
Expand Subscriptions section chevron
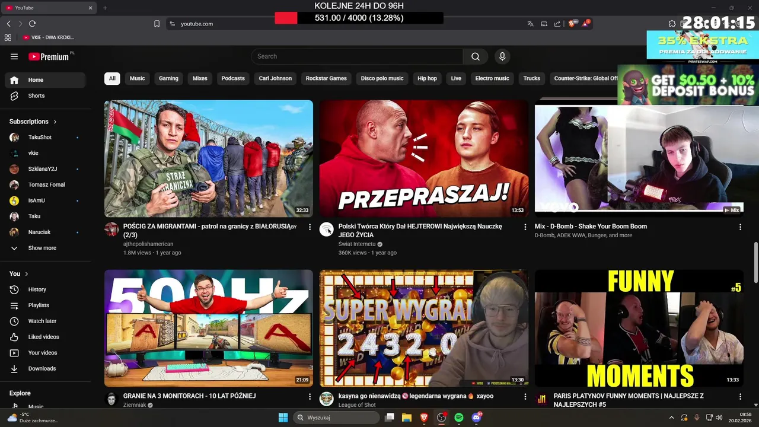(55, 122)
